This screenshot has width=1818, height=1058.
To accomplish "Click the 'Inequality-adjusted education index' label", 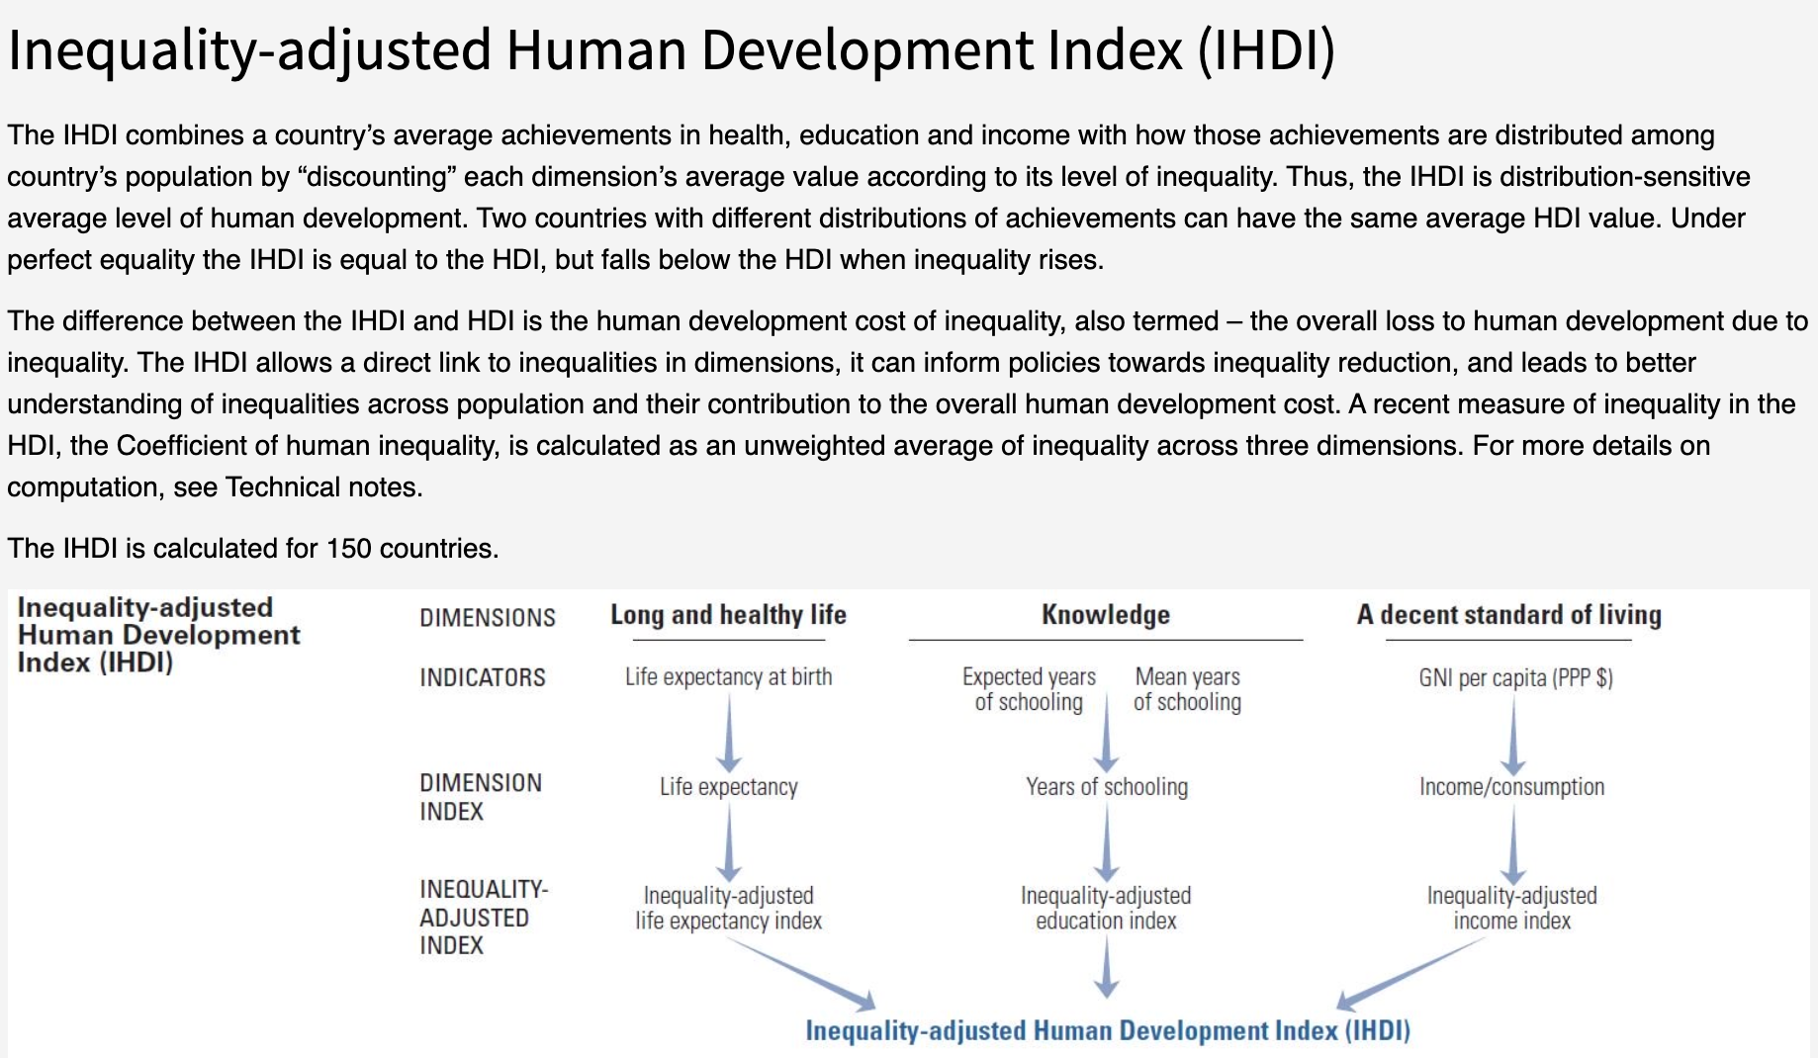I will (x=1106, y=908).
